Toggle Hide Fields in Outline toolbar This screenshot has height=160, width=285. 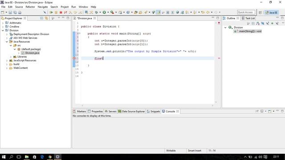point(263,24)
